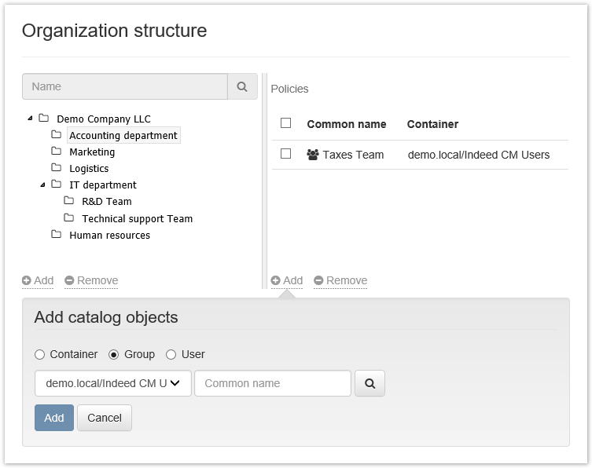Screen dimensions: 592x468
Task: Toggle the select-all checkbox in Policies header
Action: [x=286, y=123]
